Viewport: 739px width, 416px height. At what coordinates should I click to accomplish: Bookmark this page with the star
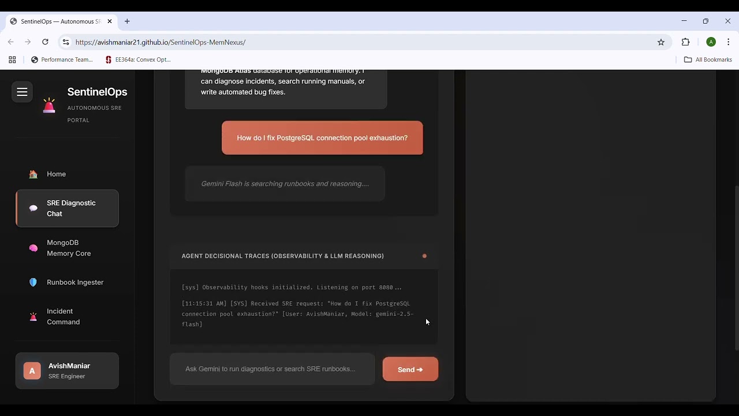click(x=661, y=42)
